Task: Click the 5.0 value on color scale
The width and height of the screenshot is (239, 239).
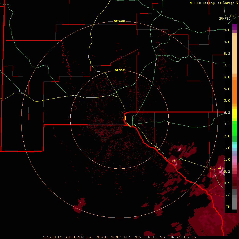Action: 227,101
